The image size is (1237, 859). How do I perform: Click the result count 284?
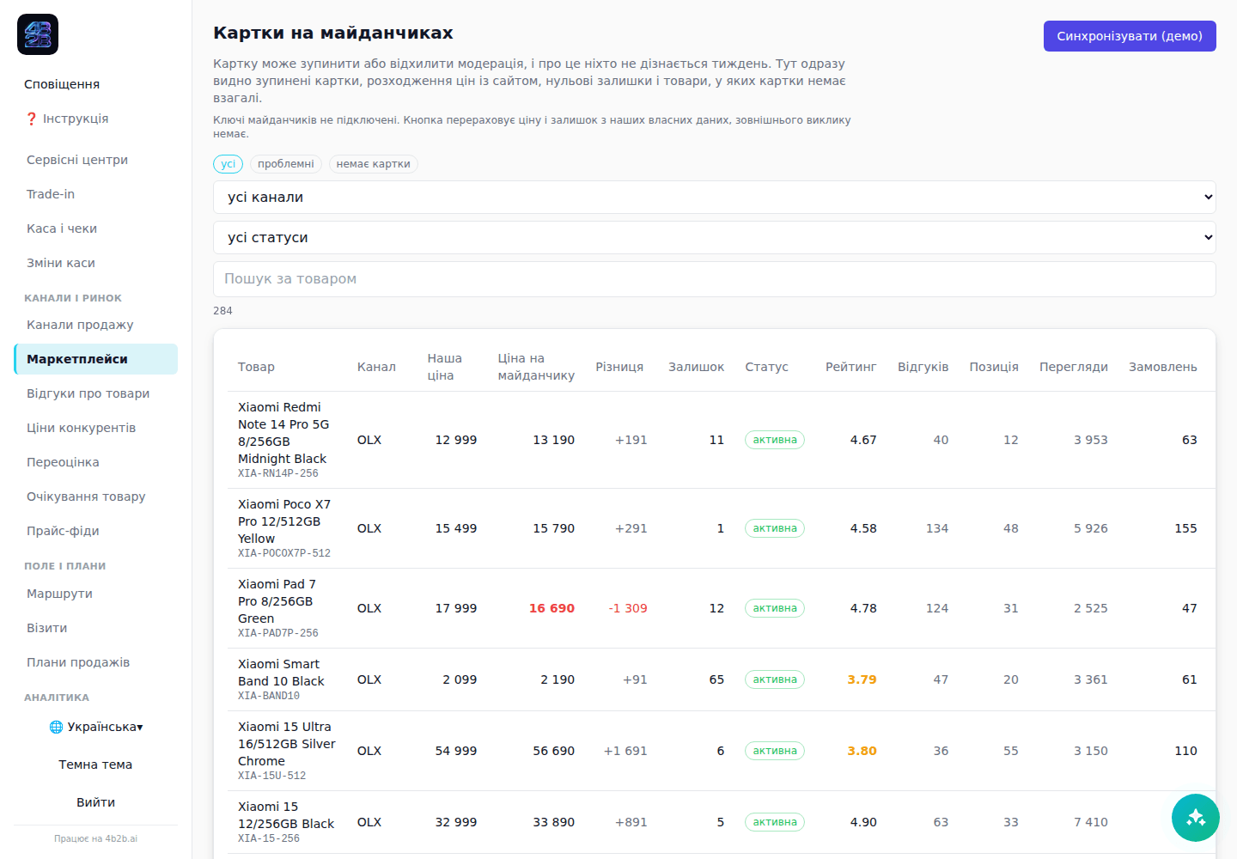coord(222,311)
